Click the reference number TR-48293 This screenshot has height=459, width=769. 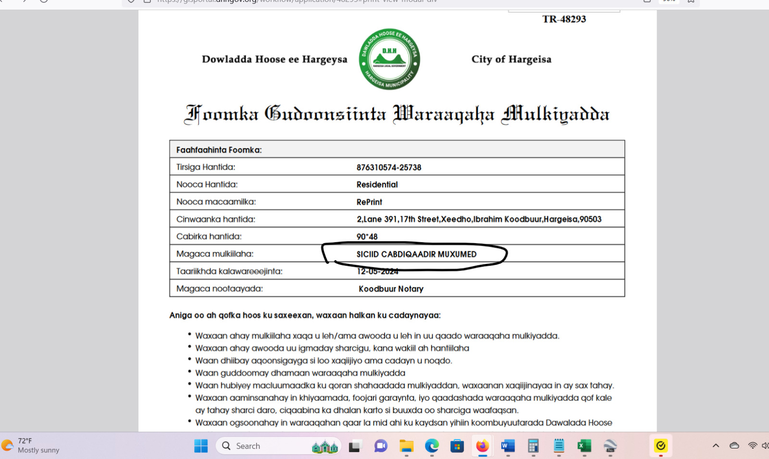coord(564,19)
